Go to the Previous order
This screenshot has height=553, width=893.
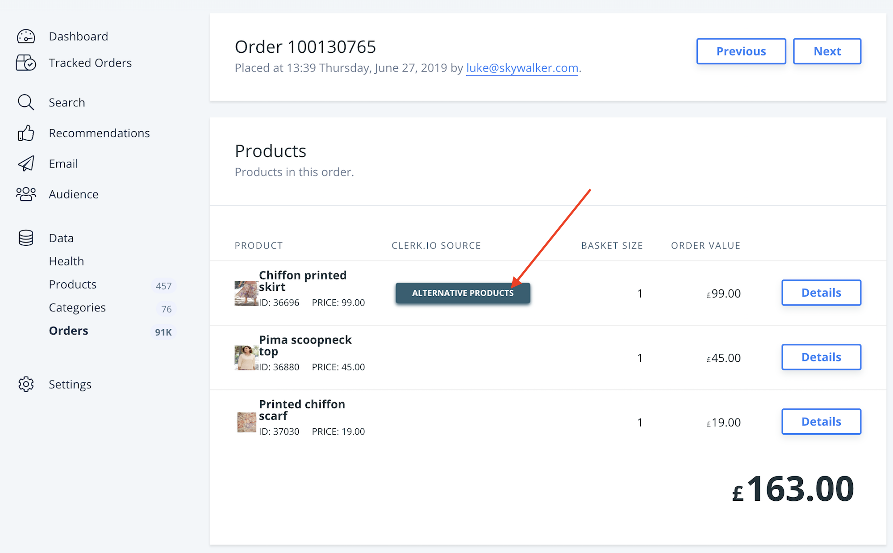click(x=741, y=51)
